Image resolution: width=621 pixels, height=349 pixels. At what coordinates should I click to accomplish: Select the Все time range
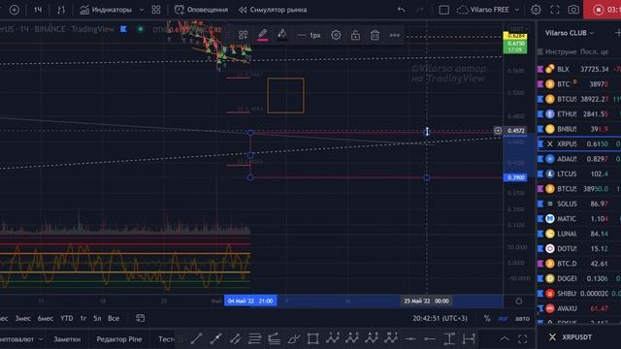[x=114, y=318]
